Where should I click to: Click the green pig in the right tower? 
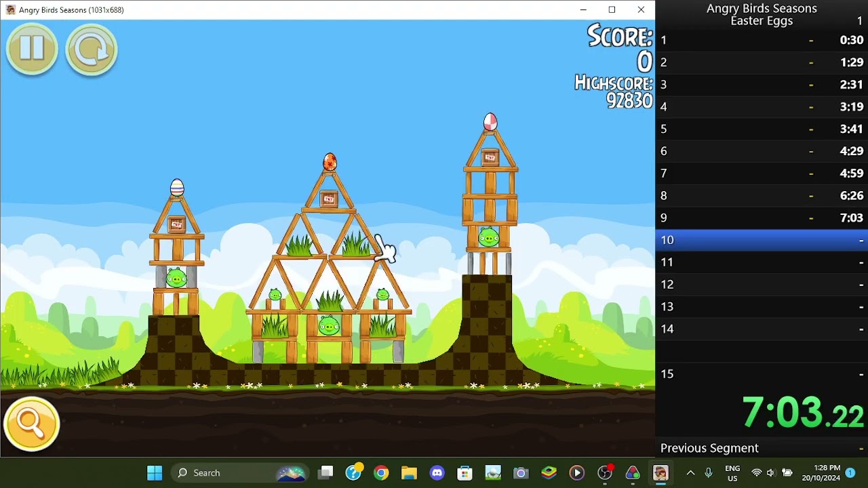coord(488,237)
